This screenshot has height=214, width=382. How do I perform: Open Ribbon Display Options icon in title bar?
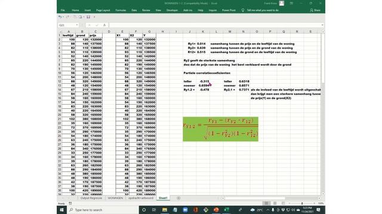(x=291, y=3)
